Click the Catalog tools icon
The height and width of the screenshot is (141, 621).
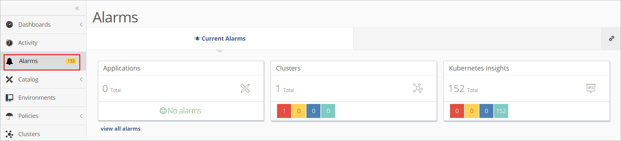pos(9,79)
